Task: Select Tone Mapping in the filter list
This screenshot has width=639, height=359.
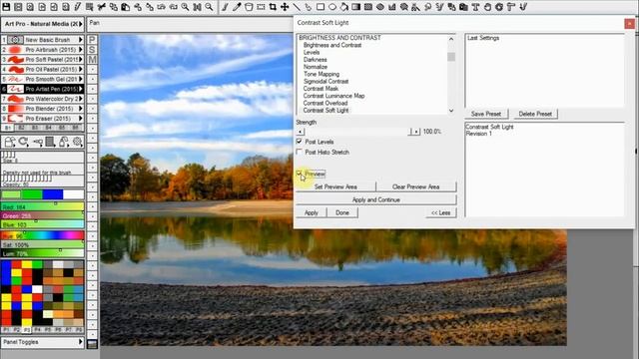Action: (x=321, y=74)
